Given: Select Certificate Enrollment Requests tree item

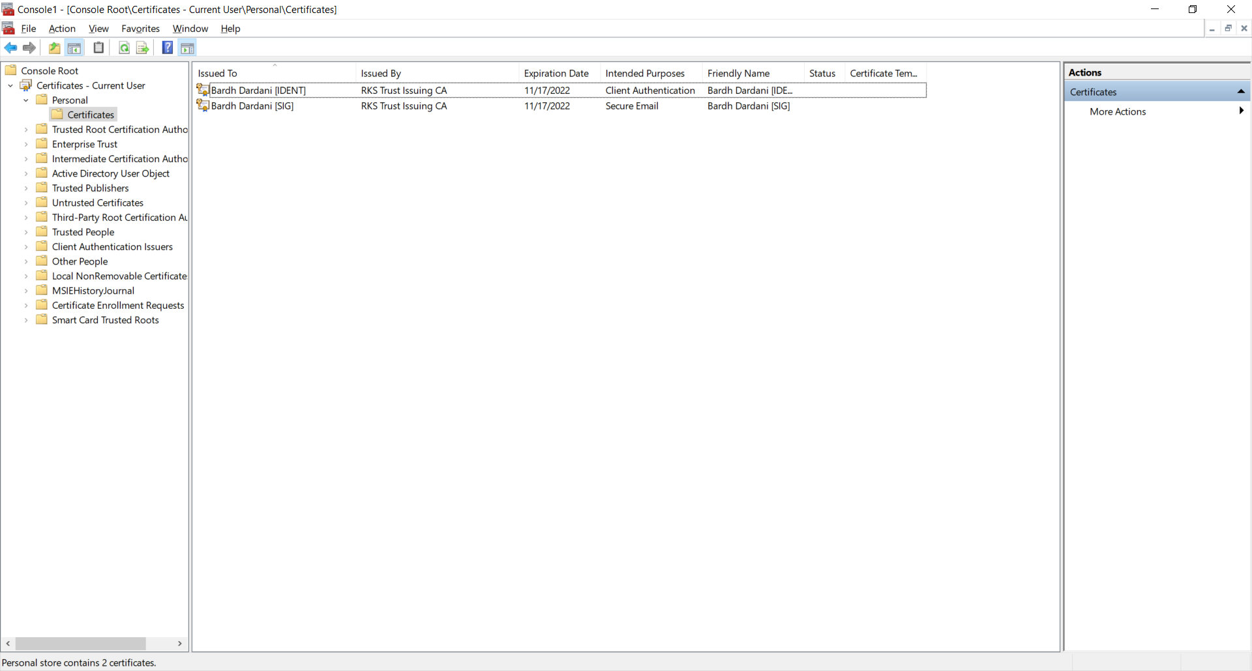Looking at the screenshot, I should tap(118, 306).
